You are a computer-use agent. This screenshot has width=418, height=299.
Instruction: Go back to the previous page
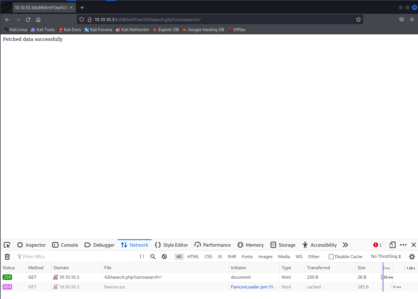(x=7, y=19)
